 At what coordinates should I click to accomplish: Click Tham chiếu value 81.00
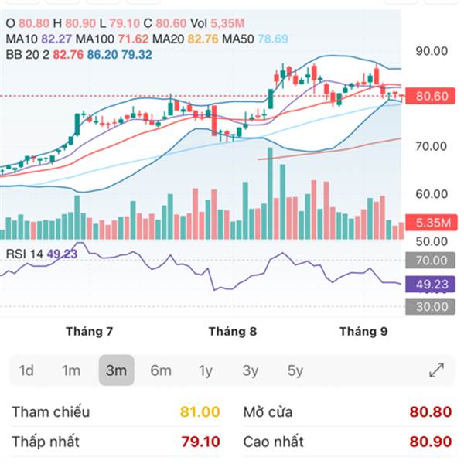[200, 411]
